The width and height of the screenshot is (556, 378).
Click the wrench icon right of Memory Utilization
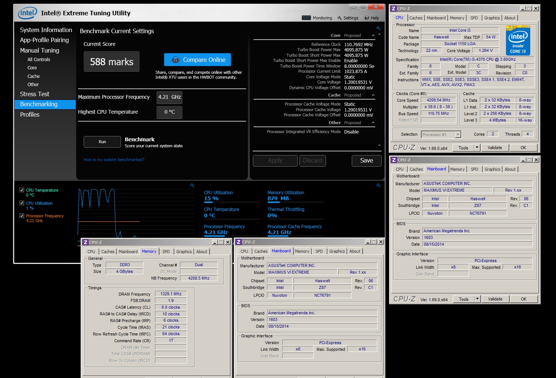pyautogui.click(x=378, y=185)
